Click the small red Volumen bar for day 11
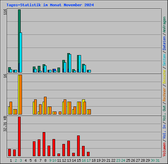This screenshot has height=164, width=168. (59, 155)
